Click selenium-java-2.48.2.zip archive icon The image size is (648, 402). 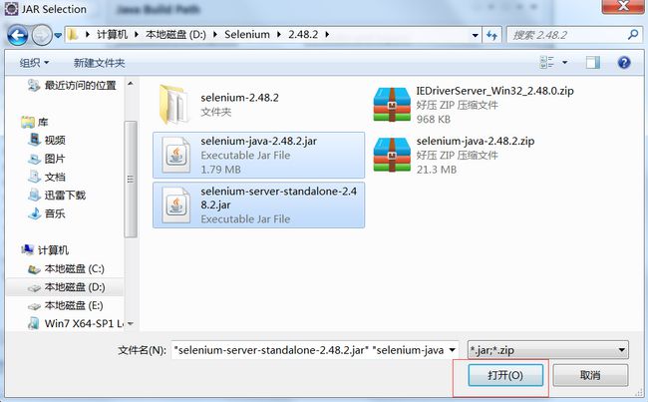(392, 155)
